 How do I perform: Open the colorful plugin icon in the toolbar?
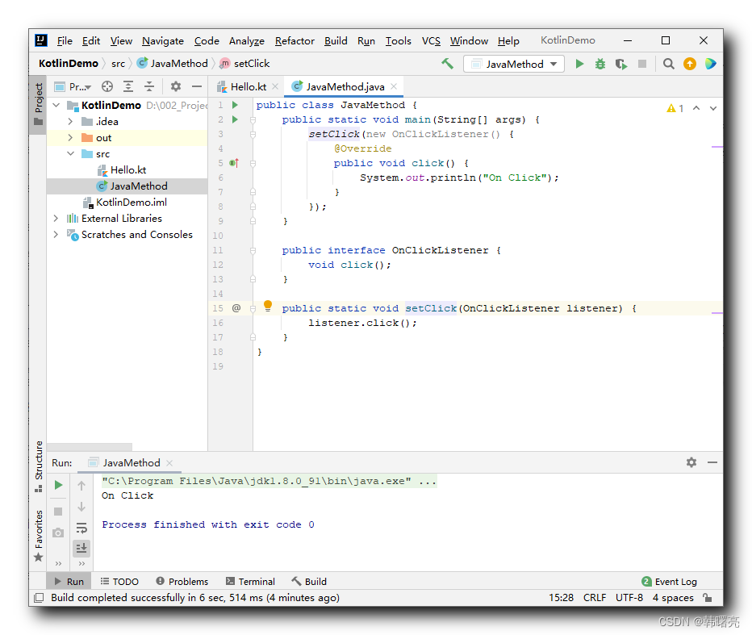[x=710, y=64]
